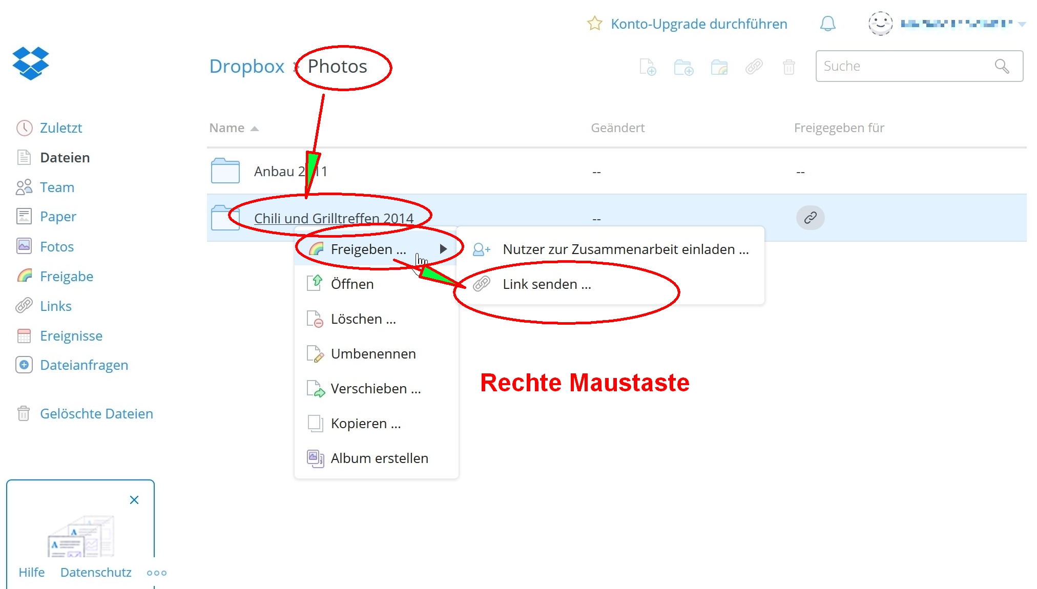Open the account name dropdown arrow
1037x589 pixels.
click(1022, 24)
